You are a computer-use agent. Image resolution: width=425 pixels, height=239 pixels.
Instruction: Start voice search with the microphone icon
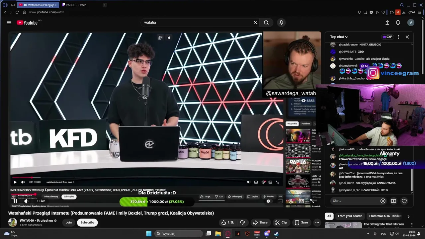[281, 23]
